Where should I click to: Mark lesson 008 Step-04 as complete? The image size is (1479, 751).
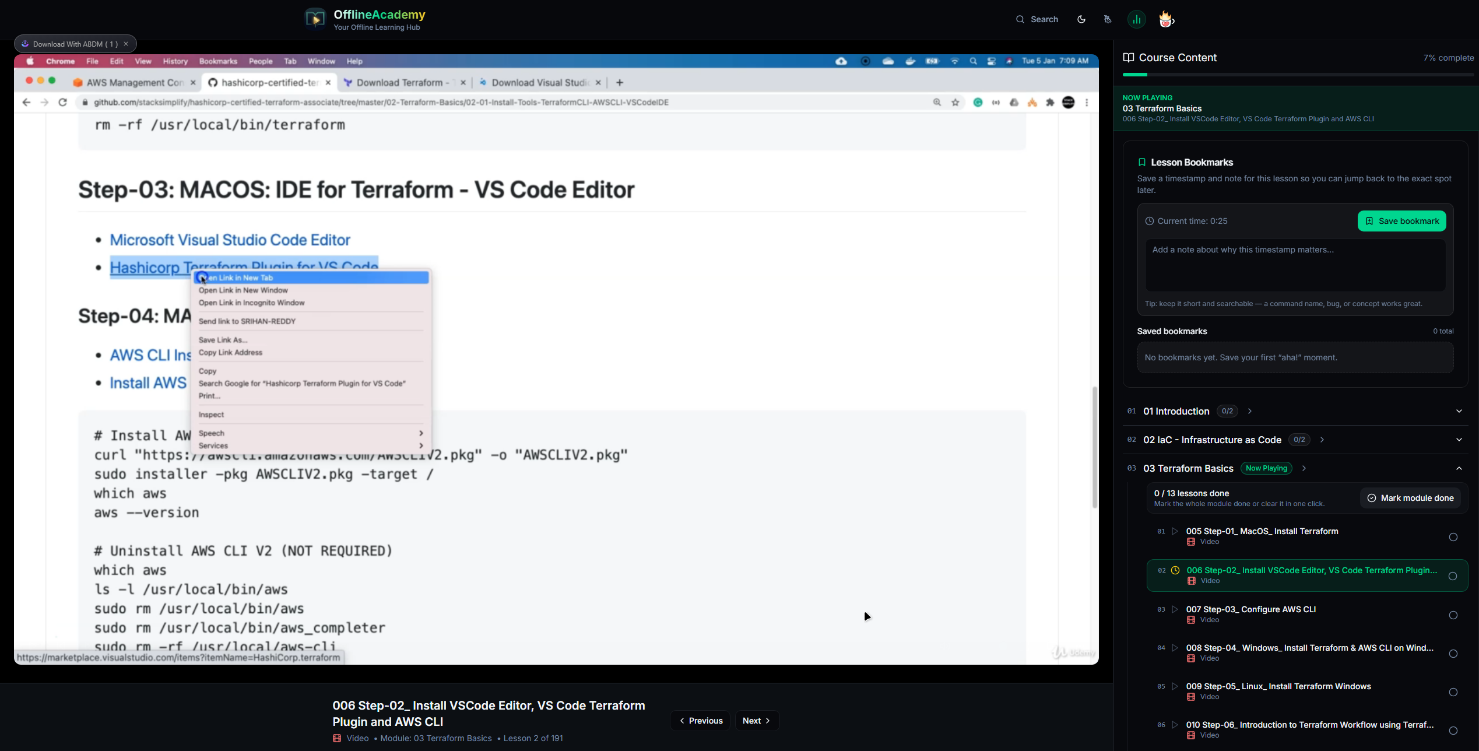1453,654
